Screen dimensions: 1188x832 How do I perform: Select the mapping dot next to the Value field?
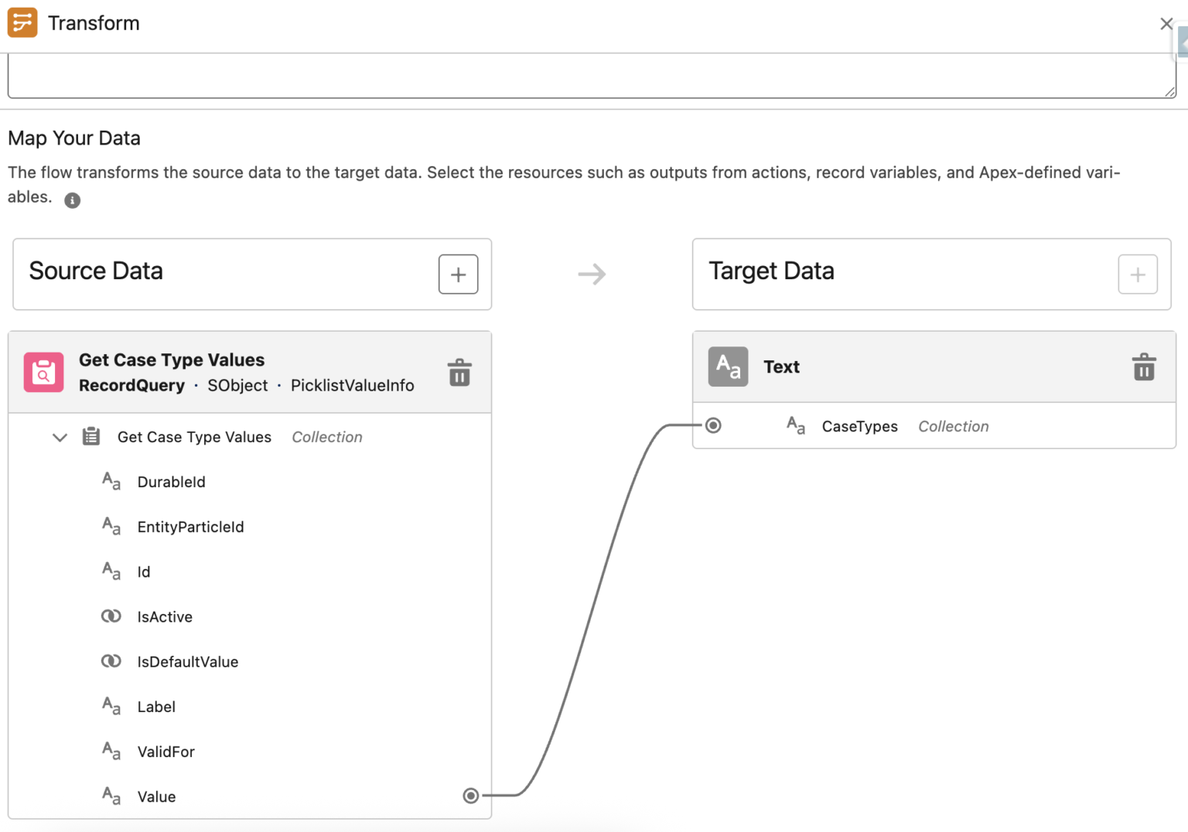[470, 795]
